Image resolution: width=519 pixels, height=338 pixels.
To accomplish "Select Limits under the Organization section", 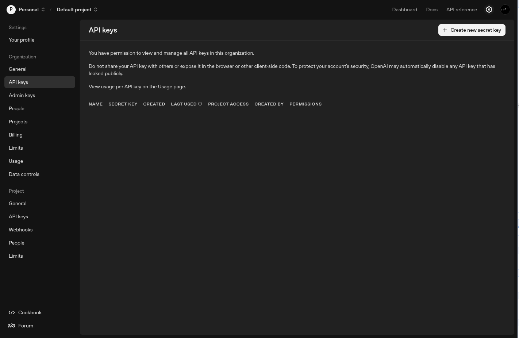I will point(40,148).
